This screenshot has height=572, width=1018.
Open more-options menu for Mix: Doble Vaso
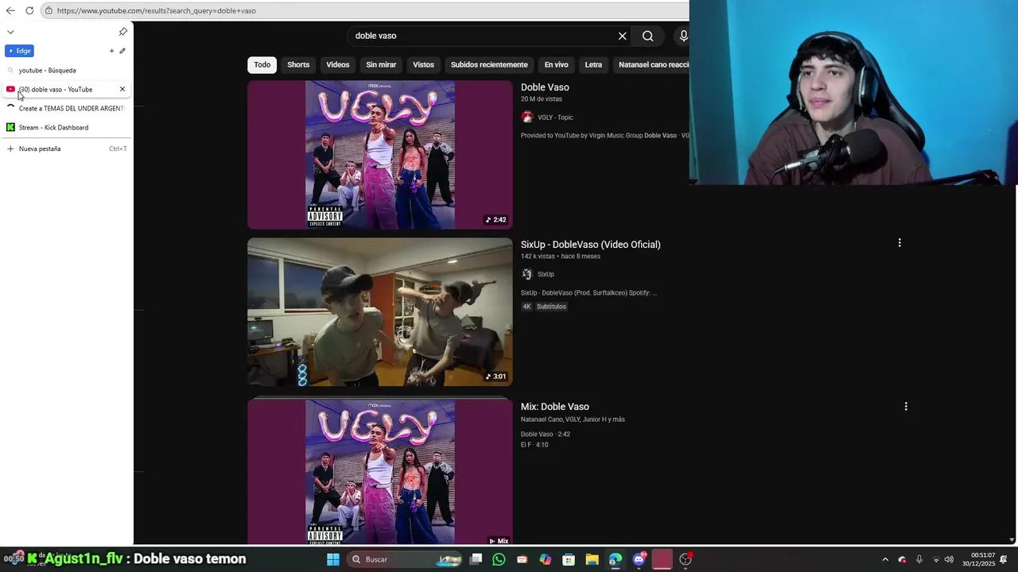pyautogui.click(x=906, y=407)
